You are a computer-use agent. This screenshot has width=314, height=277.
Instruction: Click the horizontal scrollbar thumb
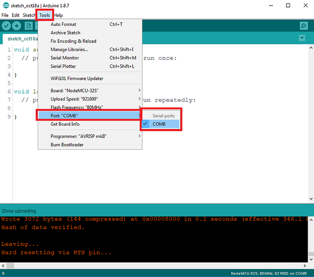[x=10, y=266]
